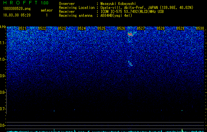Viewport: 207px width, 132px height.
Task: Click the HROFFT 1.0.0 title text
Action: pyautogui.click(x=26, y=3)
